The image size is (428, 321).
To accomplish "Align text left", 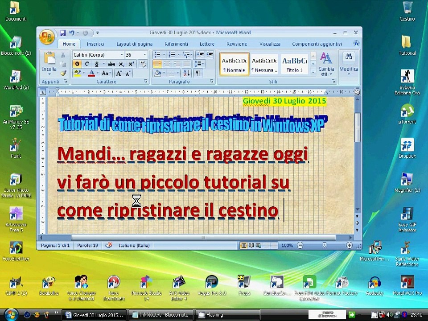I will pyautogui.click(x=157, y=64).
